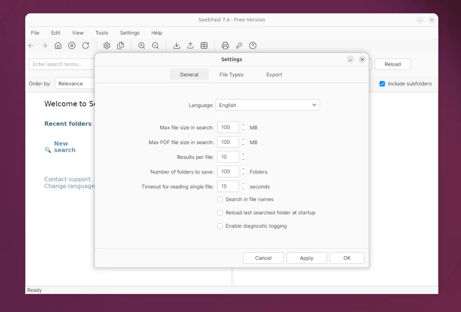Image resolution: width=461 pixels, height=312 pixels.
Task: Click the stop circle toolbar icon
Action: (x=72, y=45)
